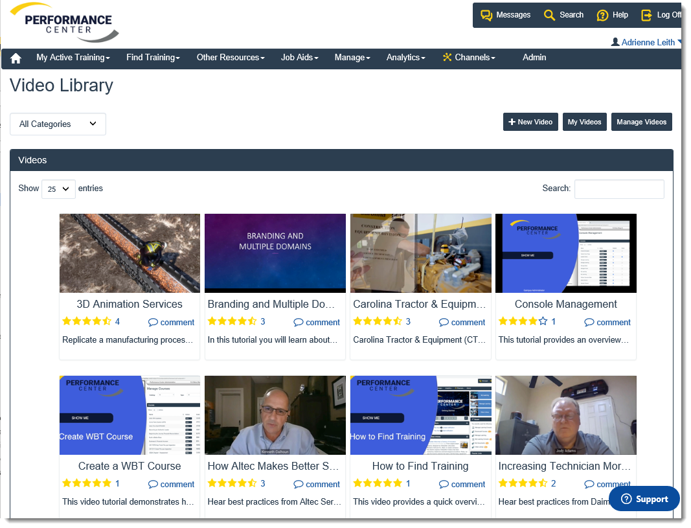Expand the Other Resources menu
Image resolution: width=691 pixels, height=528 pixels.
pos(231,58)
